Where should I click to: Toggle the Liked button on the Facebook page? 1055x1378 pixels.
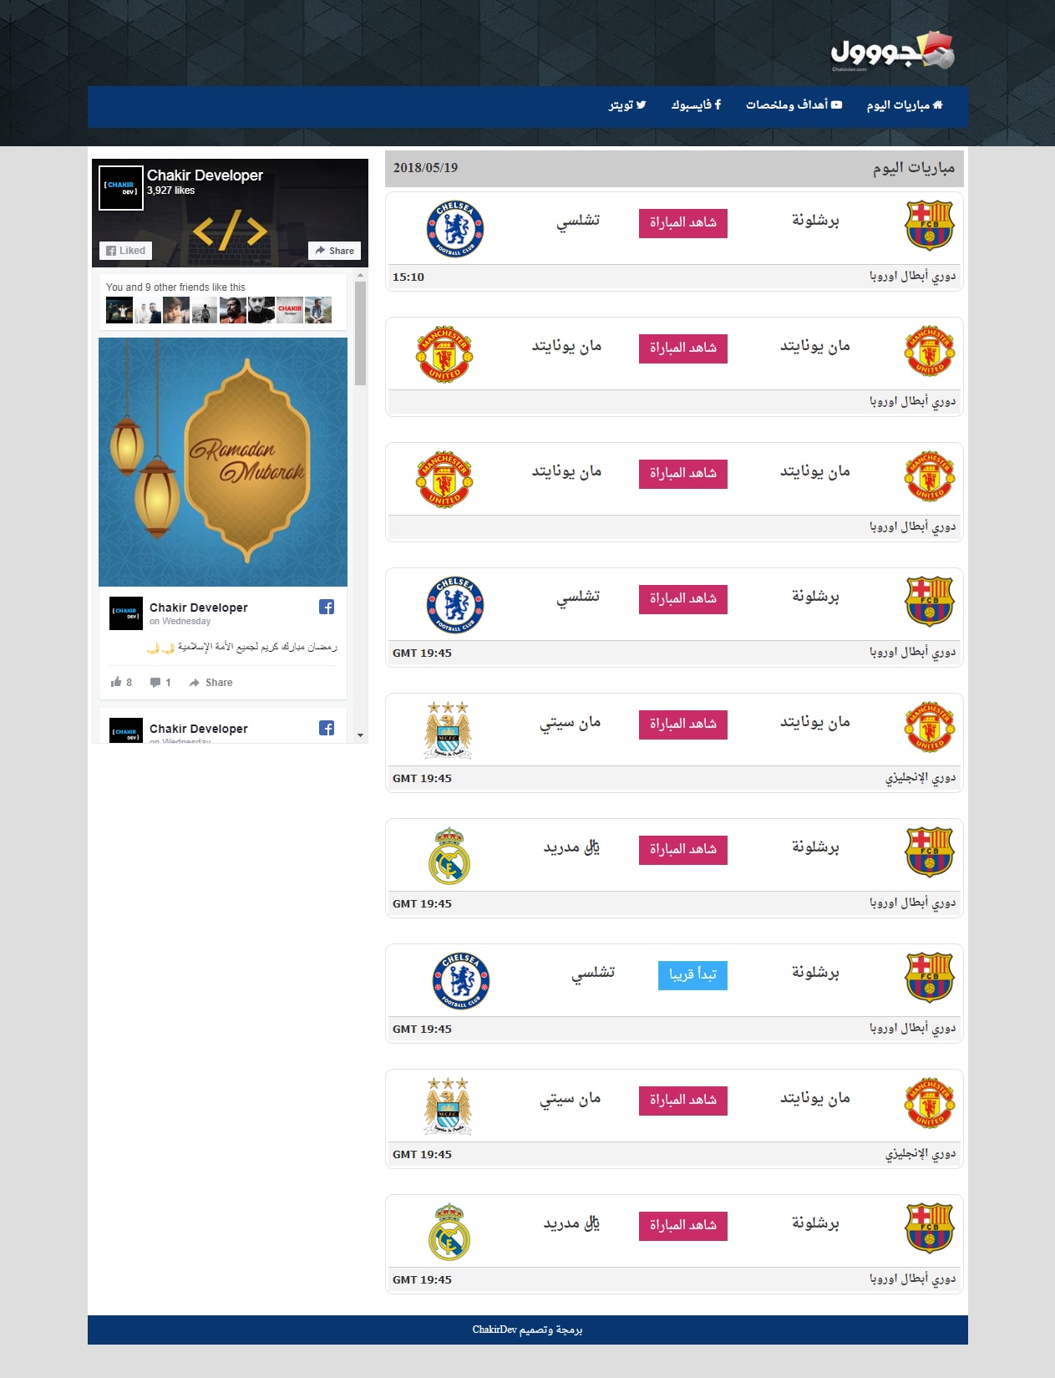click(126, 251)
